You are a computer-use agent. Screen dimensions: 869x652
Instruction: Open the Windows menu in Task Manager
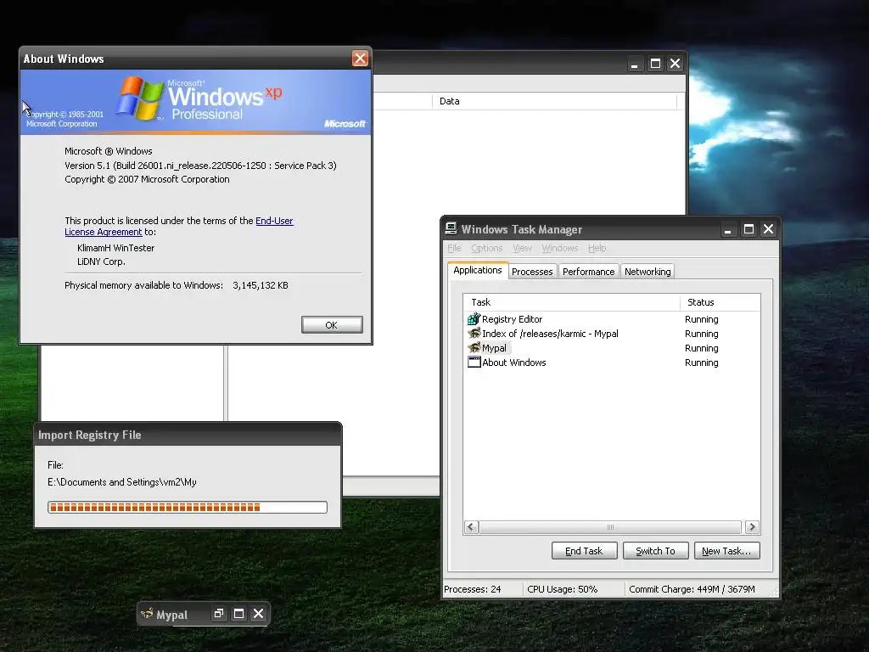coord(560,248)
